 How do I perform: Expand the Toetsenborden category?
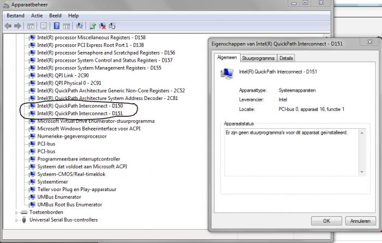click(16, 212)
